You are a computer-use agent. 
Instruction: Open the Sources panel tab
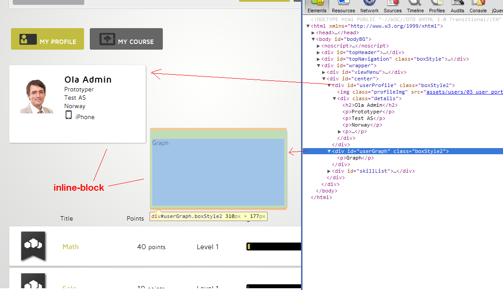point(393,7)
